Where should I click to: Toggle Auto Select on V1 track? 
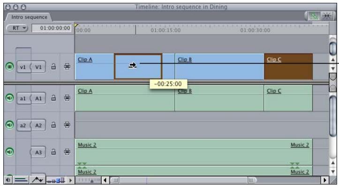point(67,67)
